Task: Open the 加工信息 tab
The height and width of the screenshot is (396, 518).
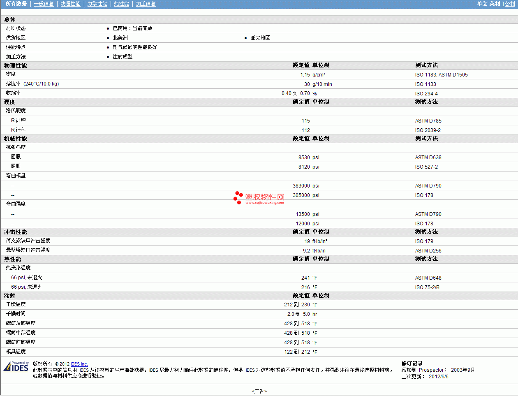Action: (x=146, y=4)
